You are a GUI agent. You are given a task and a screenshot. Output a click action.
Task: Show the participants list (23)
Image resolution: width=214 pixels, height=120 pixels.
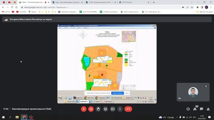[195, 109]
